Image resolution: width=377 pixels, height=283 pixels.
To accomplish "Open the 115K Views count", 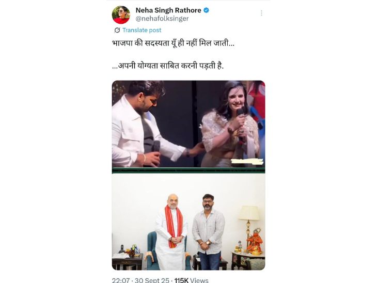I will pyautogui.click(x=192, y=280).
